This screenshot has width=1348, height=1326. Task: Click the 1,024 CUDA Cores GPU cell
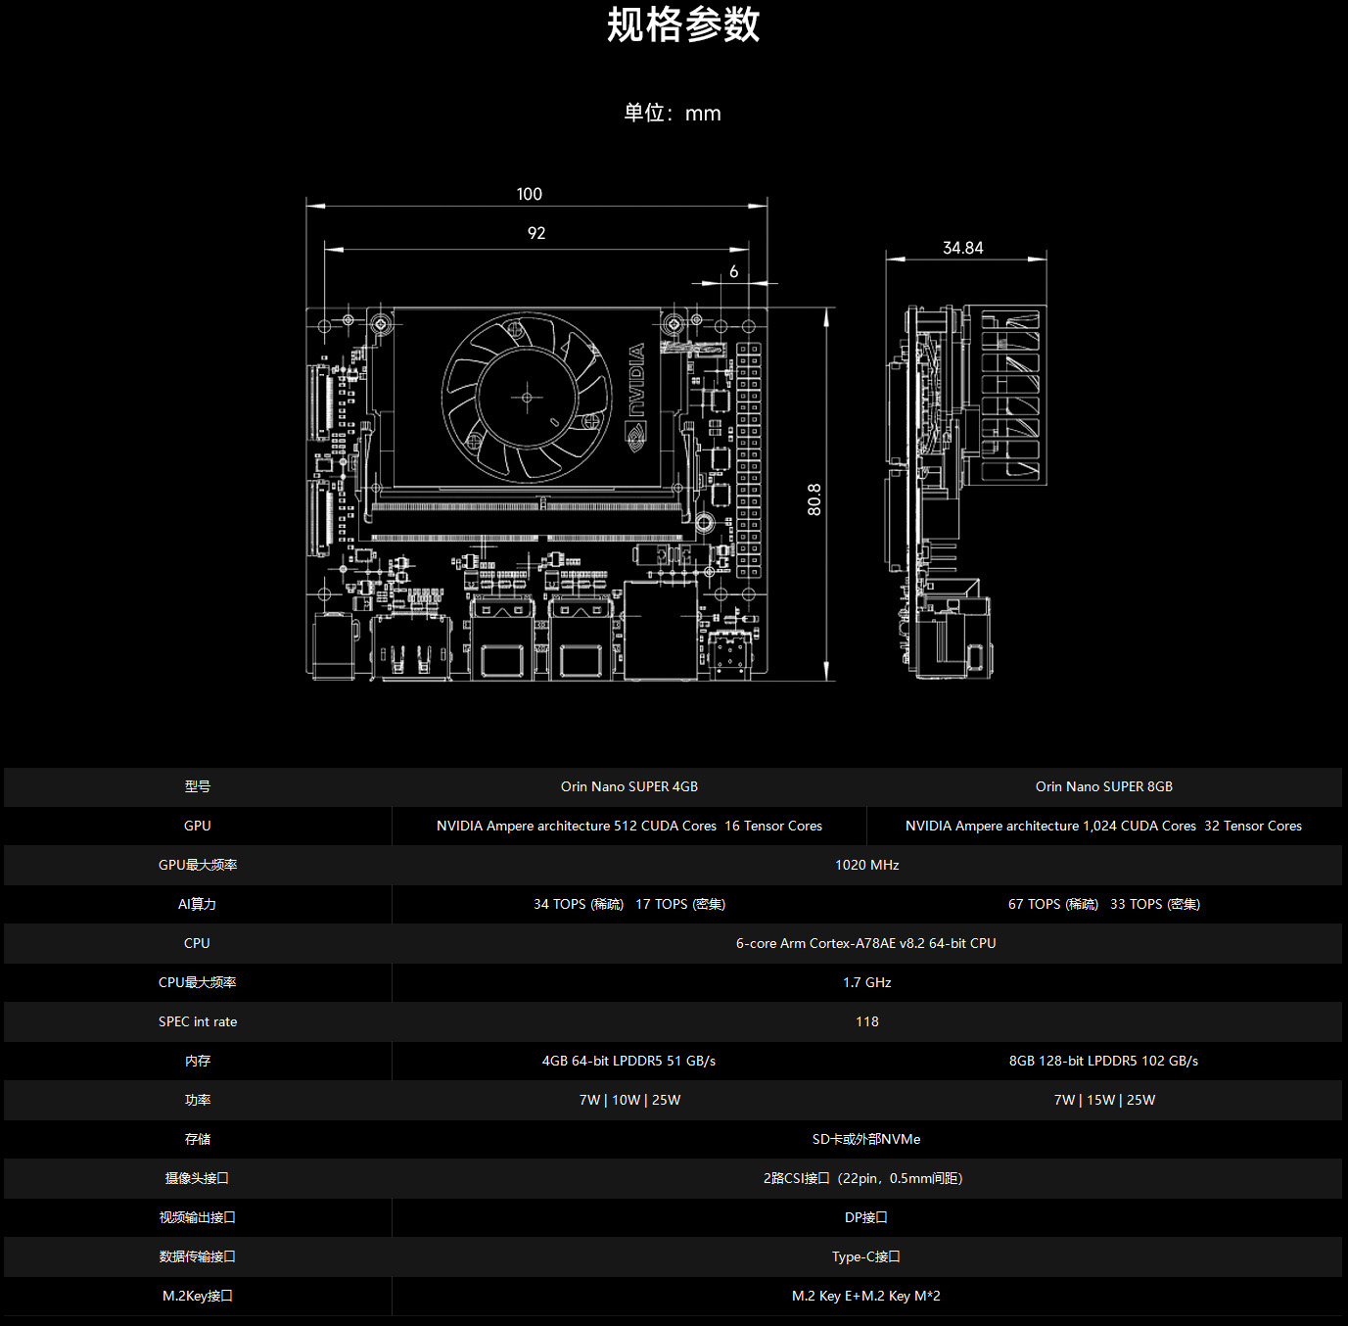point(1104,826)
